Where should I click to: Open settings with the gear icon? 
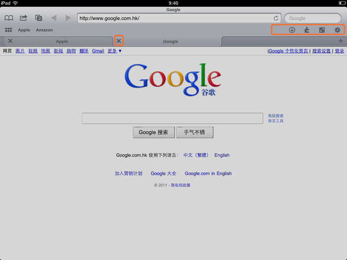click(337, 30)
